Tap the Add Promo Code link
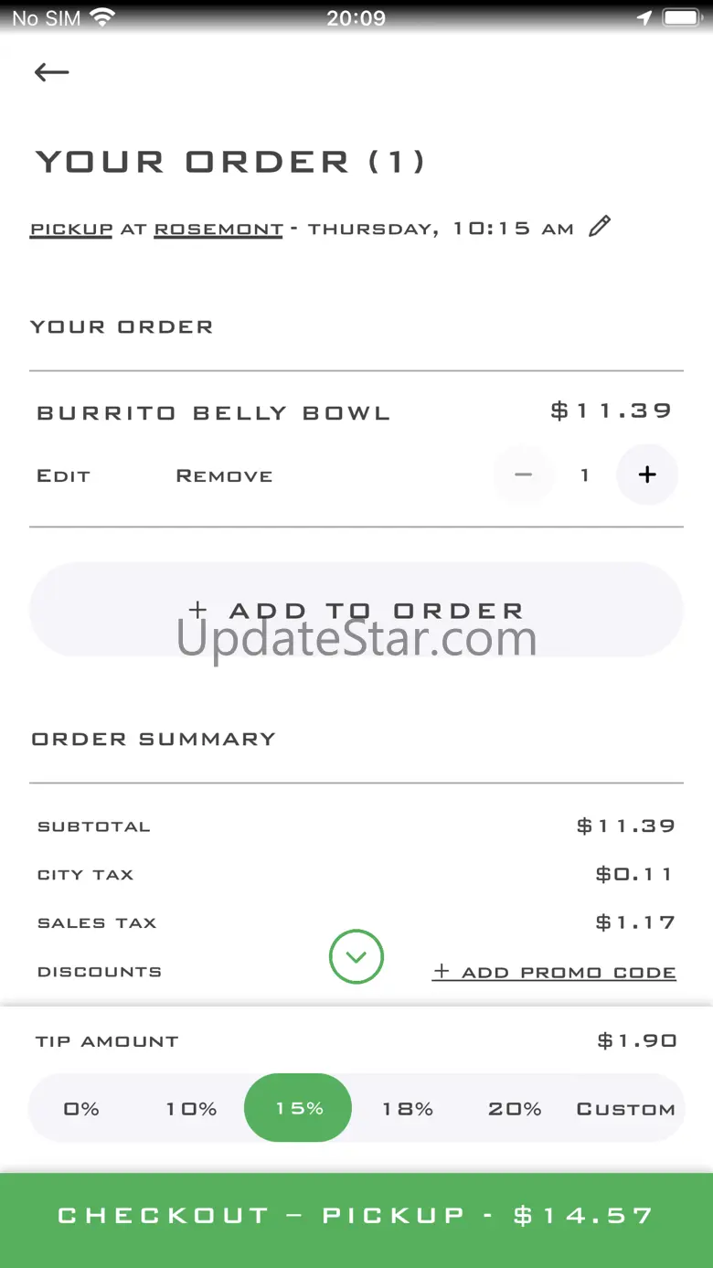Image resolution: width=713 pixels, height=1268 pixels. (x=555, y=972)
